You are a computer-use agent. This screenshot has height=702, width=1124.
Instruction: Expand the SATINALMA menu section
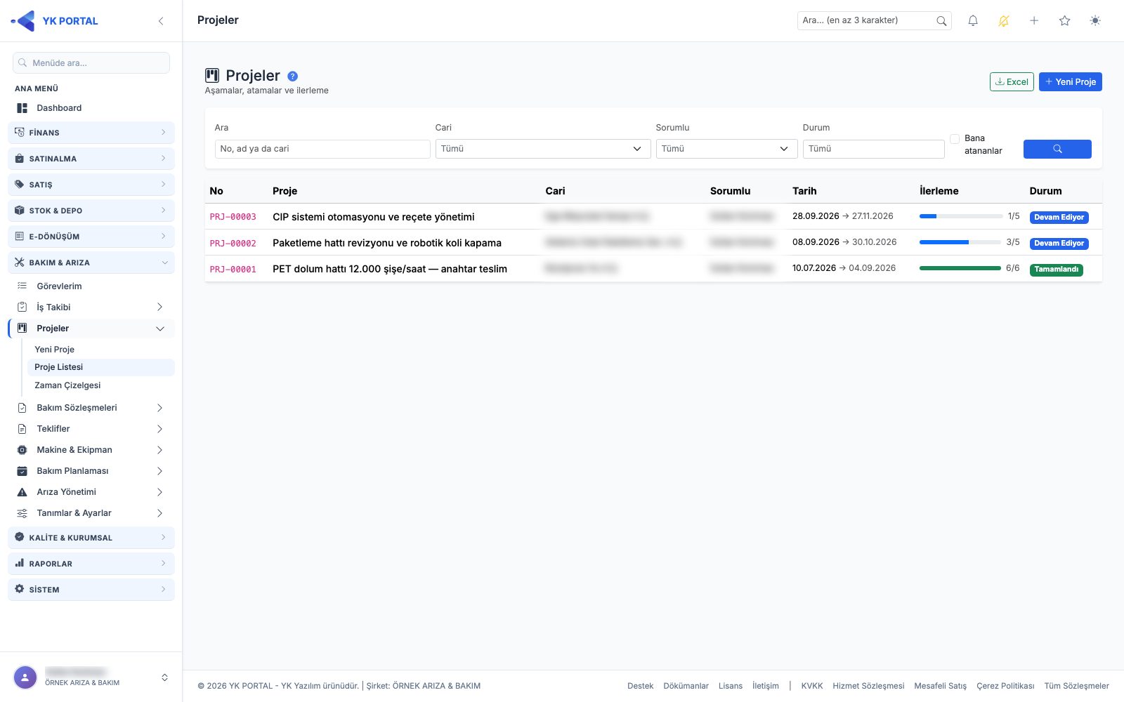[x=91, y=159]
